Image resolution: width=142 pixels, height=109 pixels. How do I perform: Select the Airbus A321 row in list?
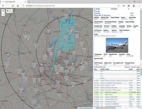(117, 102)
